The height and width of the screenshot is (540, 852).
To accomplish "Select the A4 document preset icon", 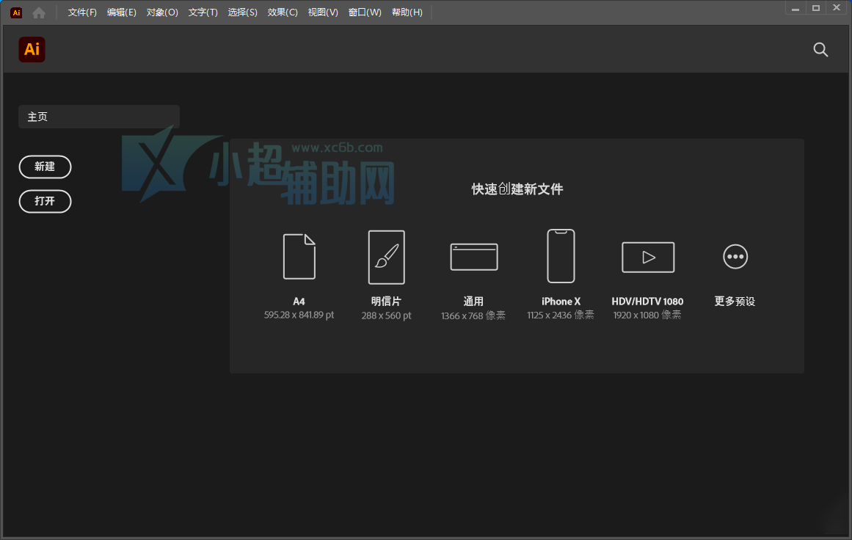I will 299,256.
